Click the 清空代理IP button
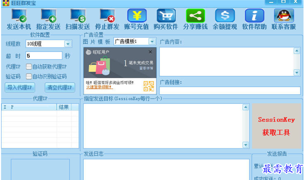Screen dimensions: 306x180 click(60, 87)
